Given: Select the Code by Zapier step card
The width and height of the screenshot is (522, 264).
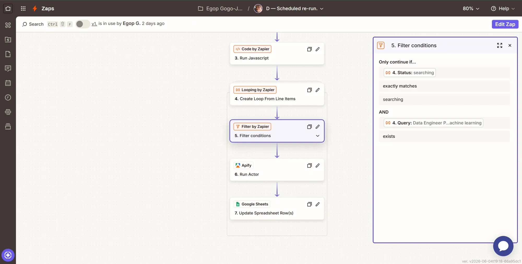Looking at the screenshot, I should click(277, 54).
